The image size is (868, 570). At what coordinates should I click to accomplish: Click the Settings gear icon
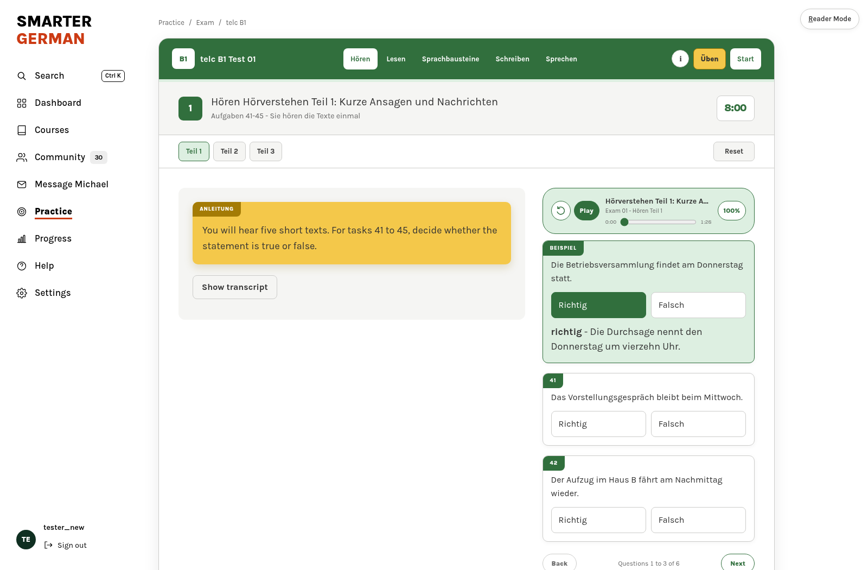point(22,293)
